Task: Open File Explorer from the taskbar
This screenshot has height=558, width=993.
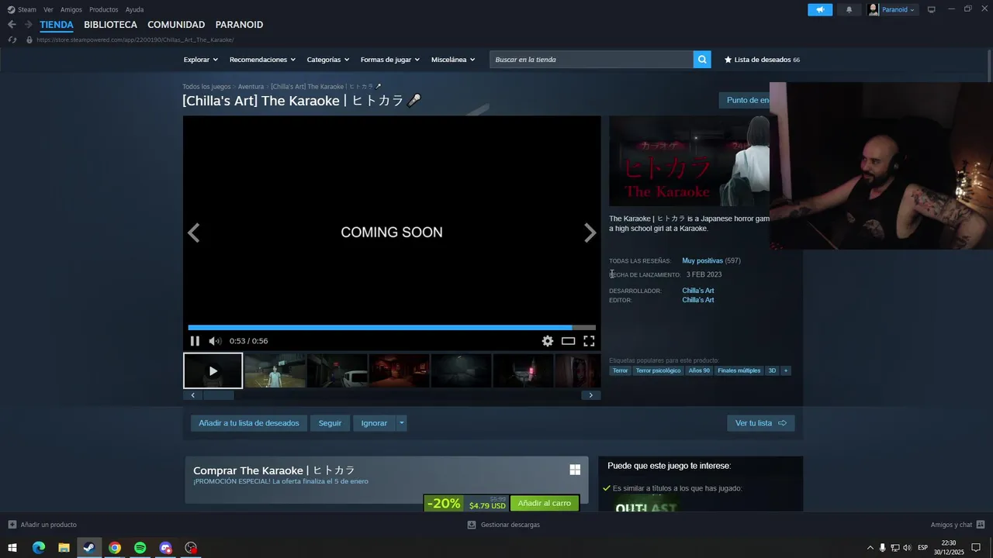Action: [64, 548]
